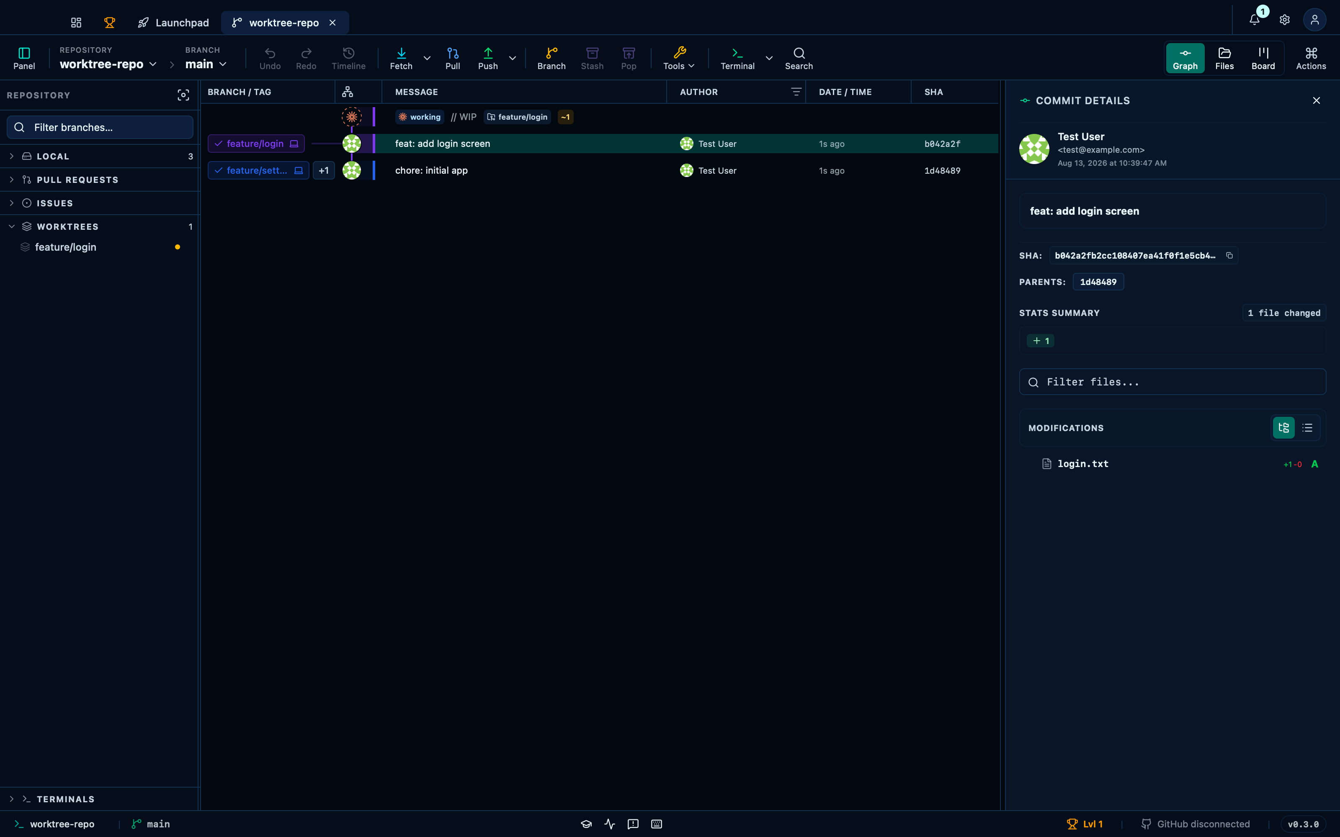
Task: Click the feature/login worktree tag in WIP row
Action: (517, 117)
